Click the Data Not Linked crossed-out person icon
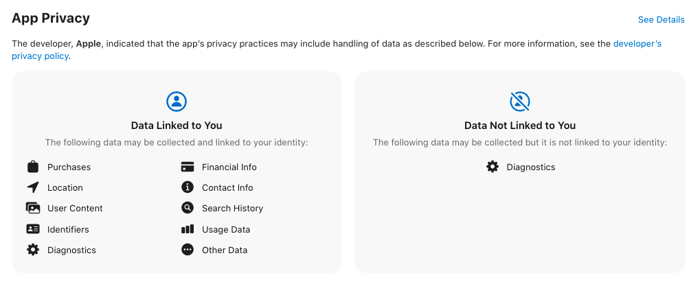This screenshot has height=282, width=689. (520, 102)
